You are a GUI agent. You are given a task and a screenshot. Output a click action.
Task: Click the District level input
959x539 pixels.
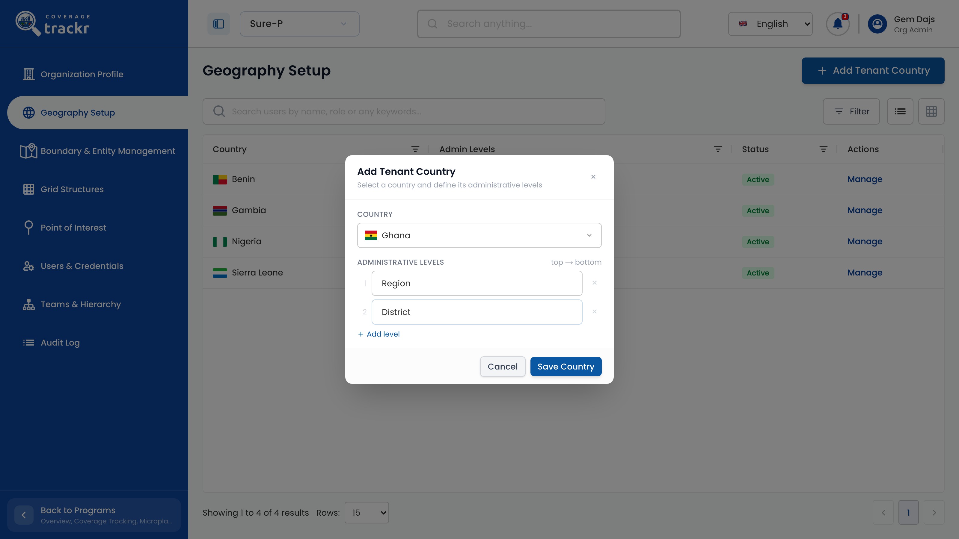coord(477,312)
